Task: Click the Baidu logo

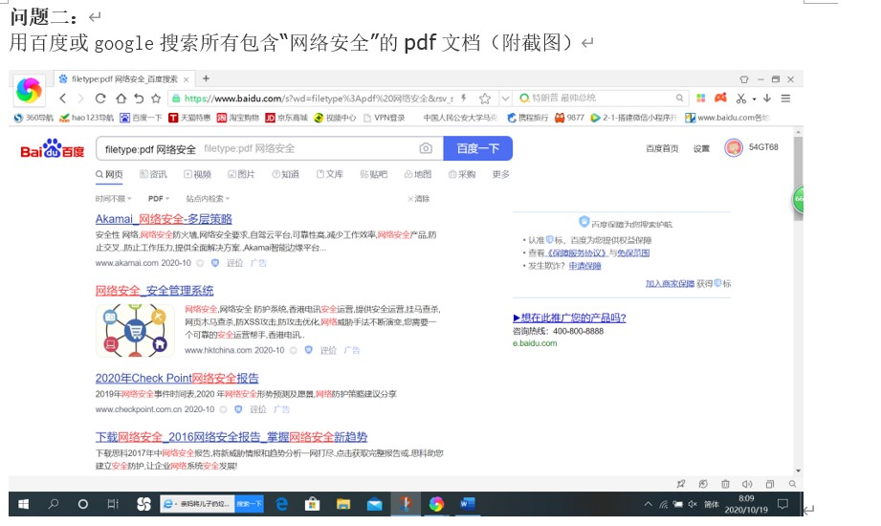Action: coord(53,149)
